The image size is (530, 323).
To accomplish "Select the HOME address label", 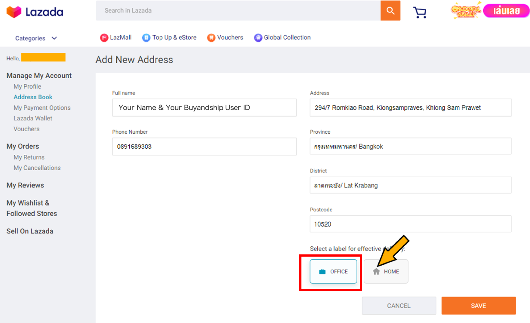I will (x=386, y=271).
